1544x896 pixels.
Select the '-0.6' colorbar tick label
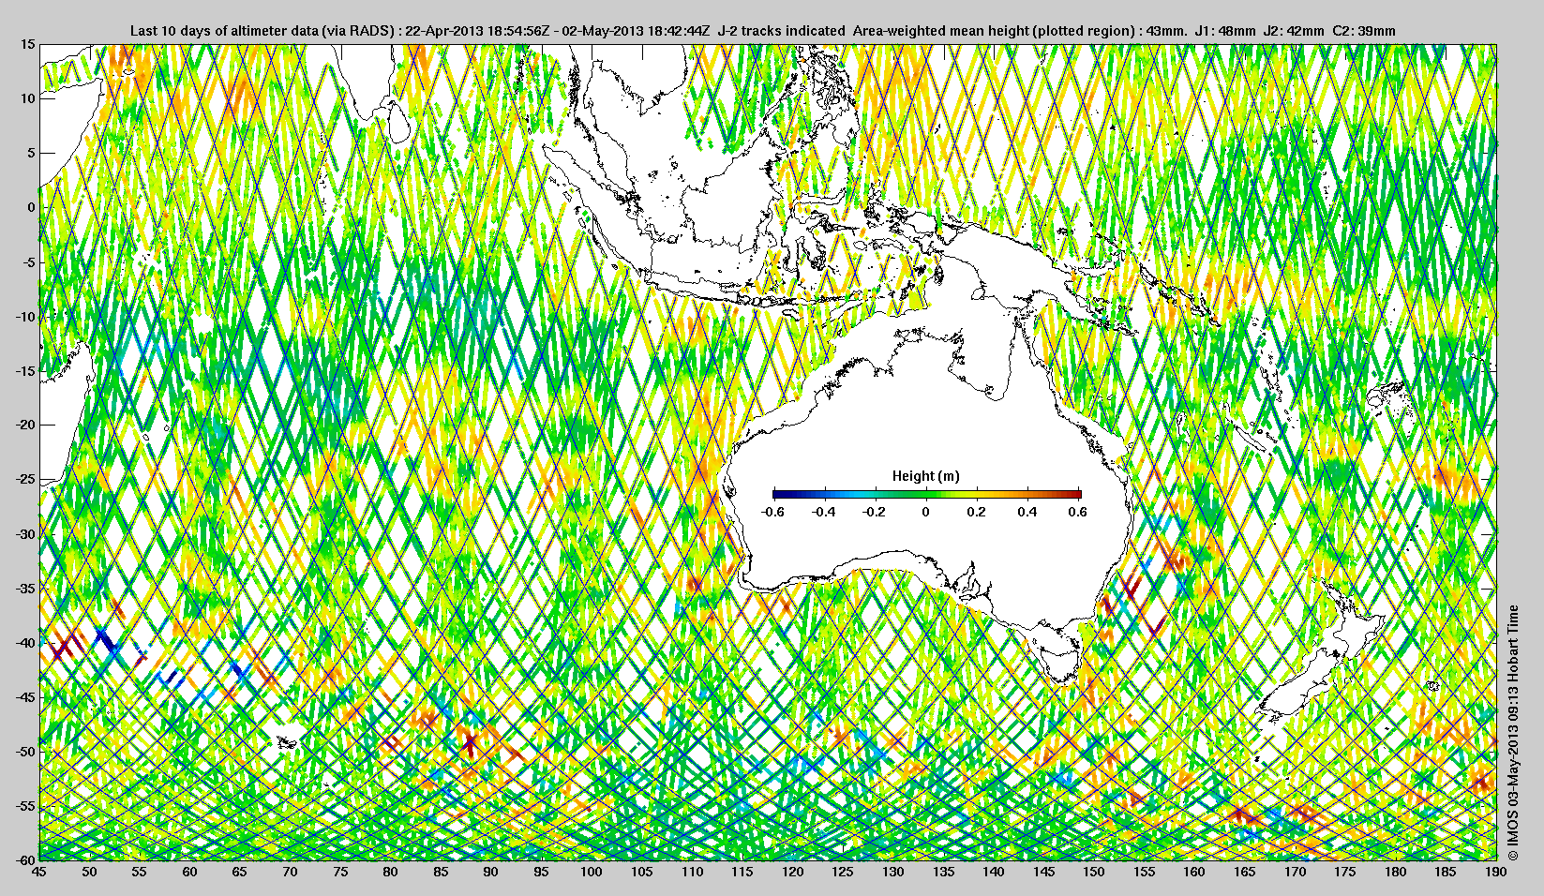(772, 512)
